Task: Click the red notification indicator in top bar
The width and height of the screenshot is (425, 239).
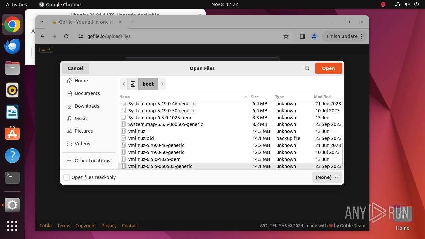Action: pyautogui.click(x=383, y=4)
